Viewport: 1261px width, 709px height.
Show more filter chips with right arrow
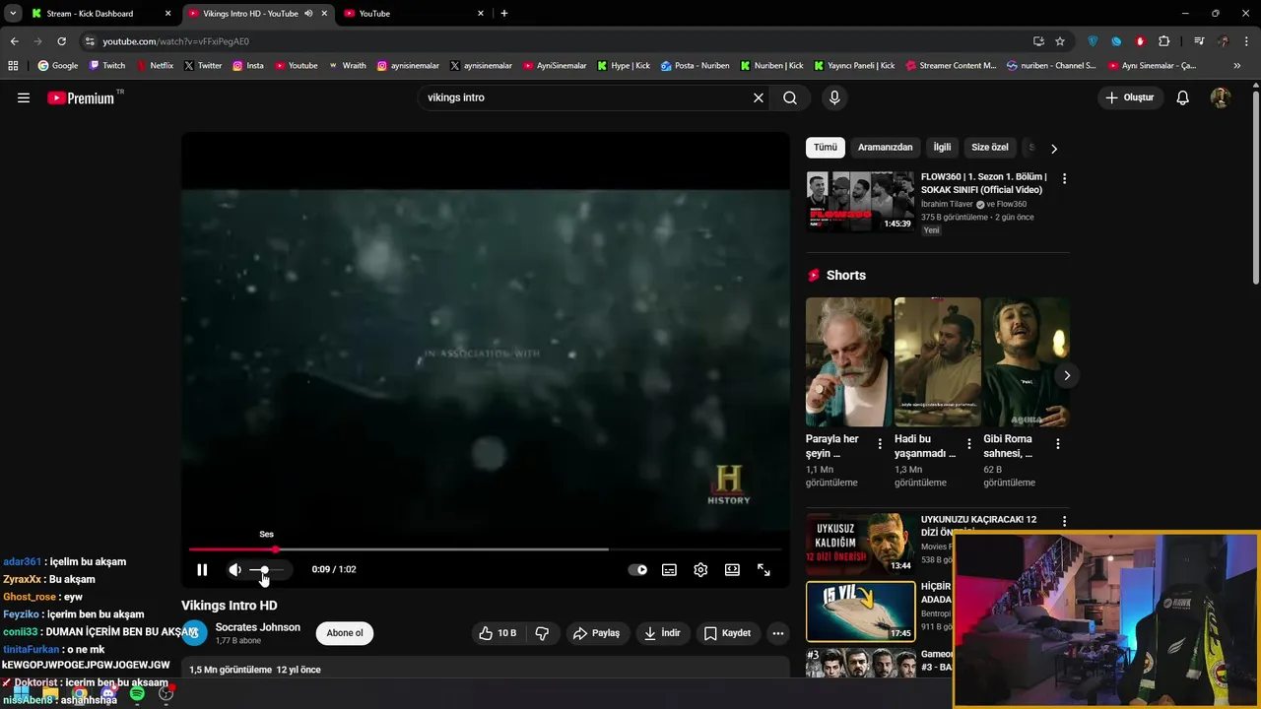click(x=1054, y=149)
